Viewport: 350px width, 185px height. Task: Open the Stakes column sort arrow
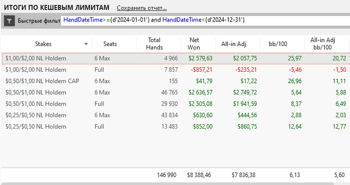[x=86, y=44]
